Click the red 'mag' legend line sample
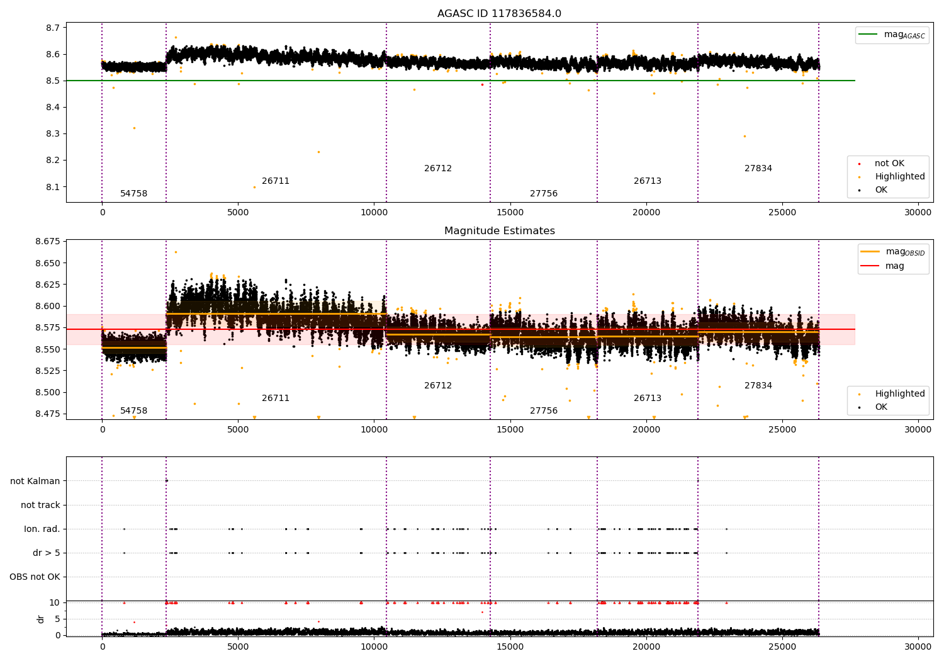Image resolution: width=944 pixels, height=661 pixels. 871,266
